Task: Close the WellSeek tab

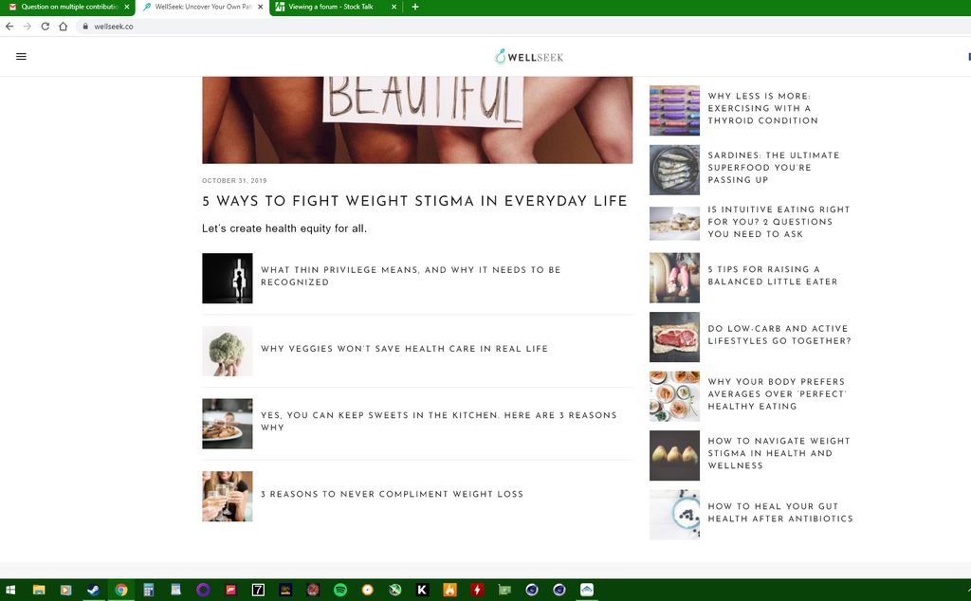Action: click(261, 7)
